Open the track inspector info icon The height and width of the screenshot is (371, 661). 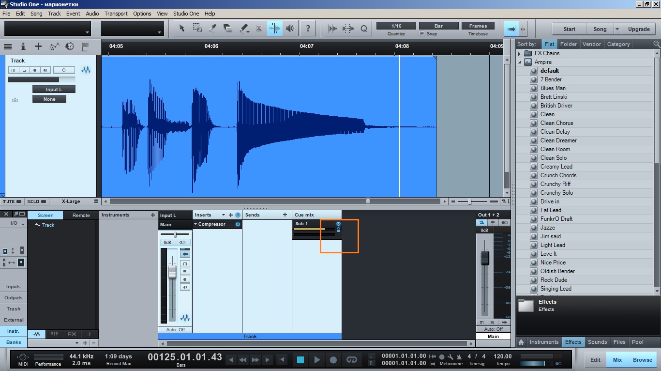click(x=23, y=46)
